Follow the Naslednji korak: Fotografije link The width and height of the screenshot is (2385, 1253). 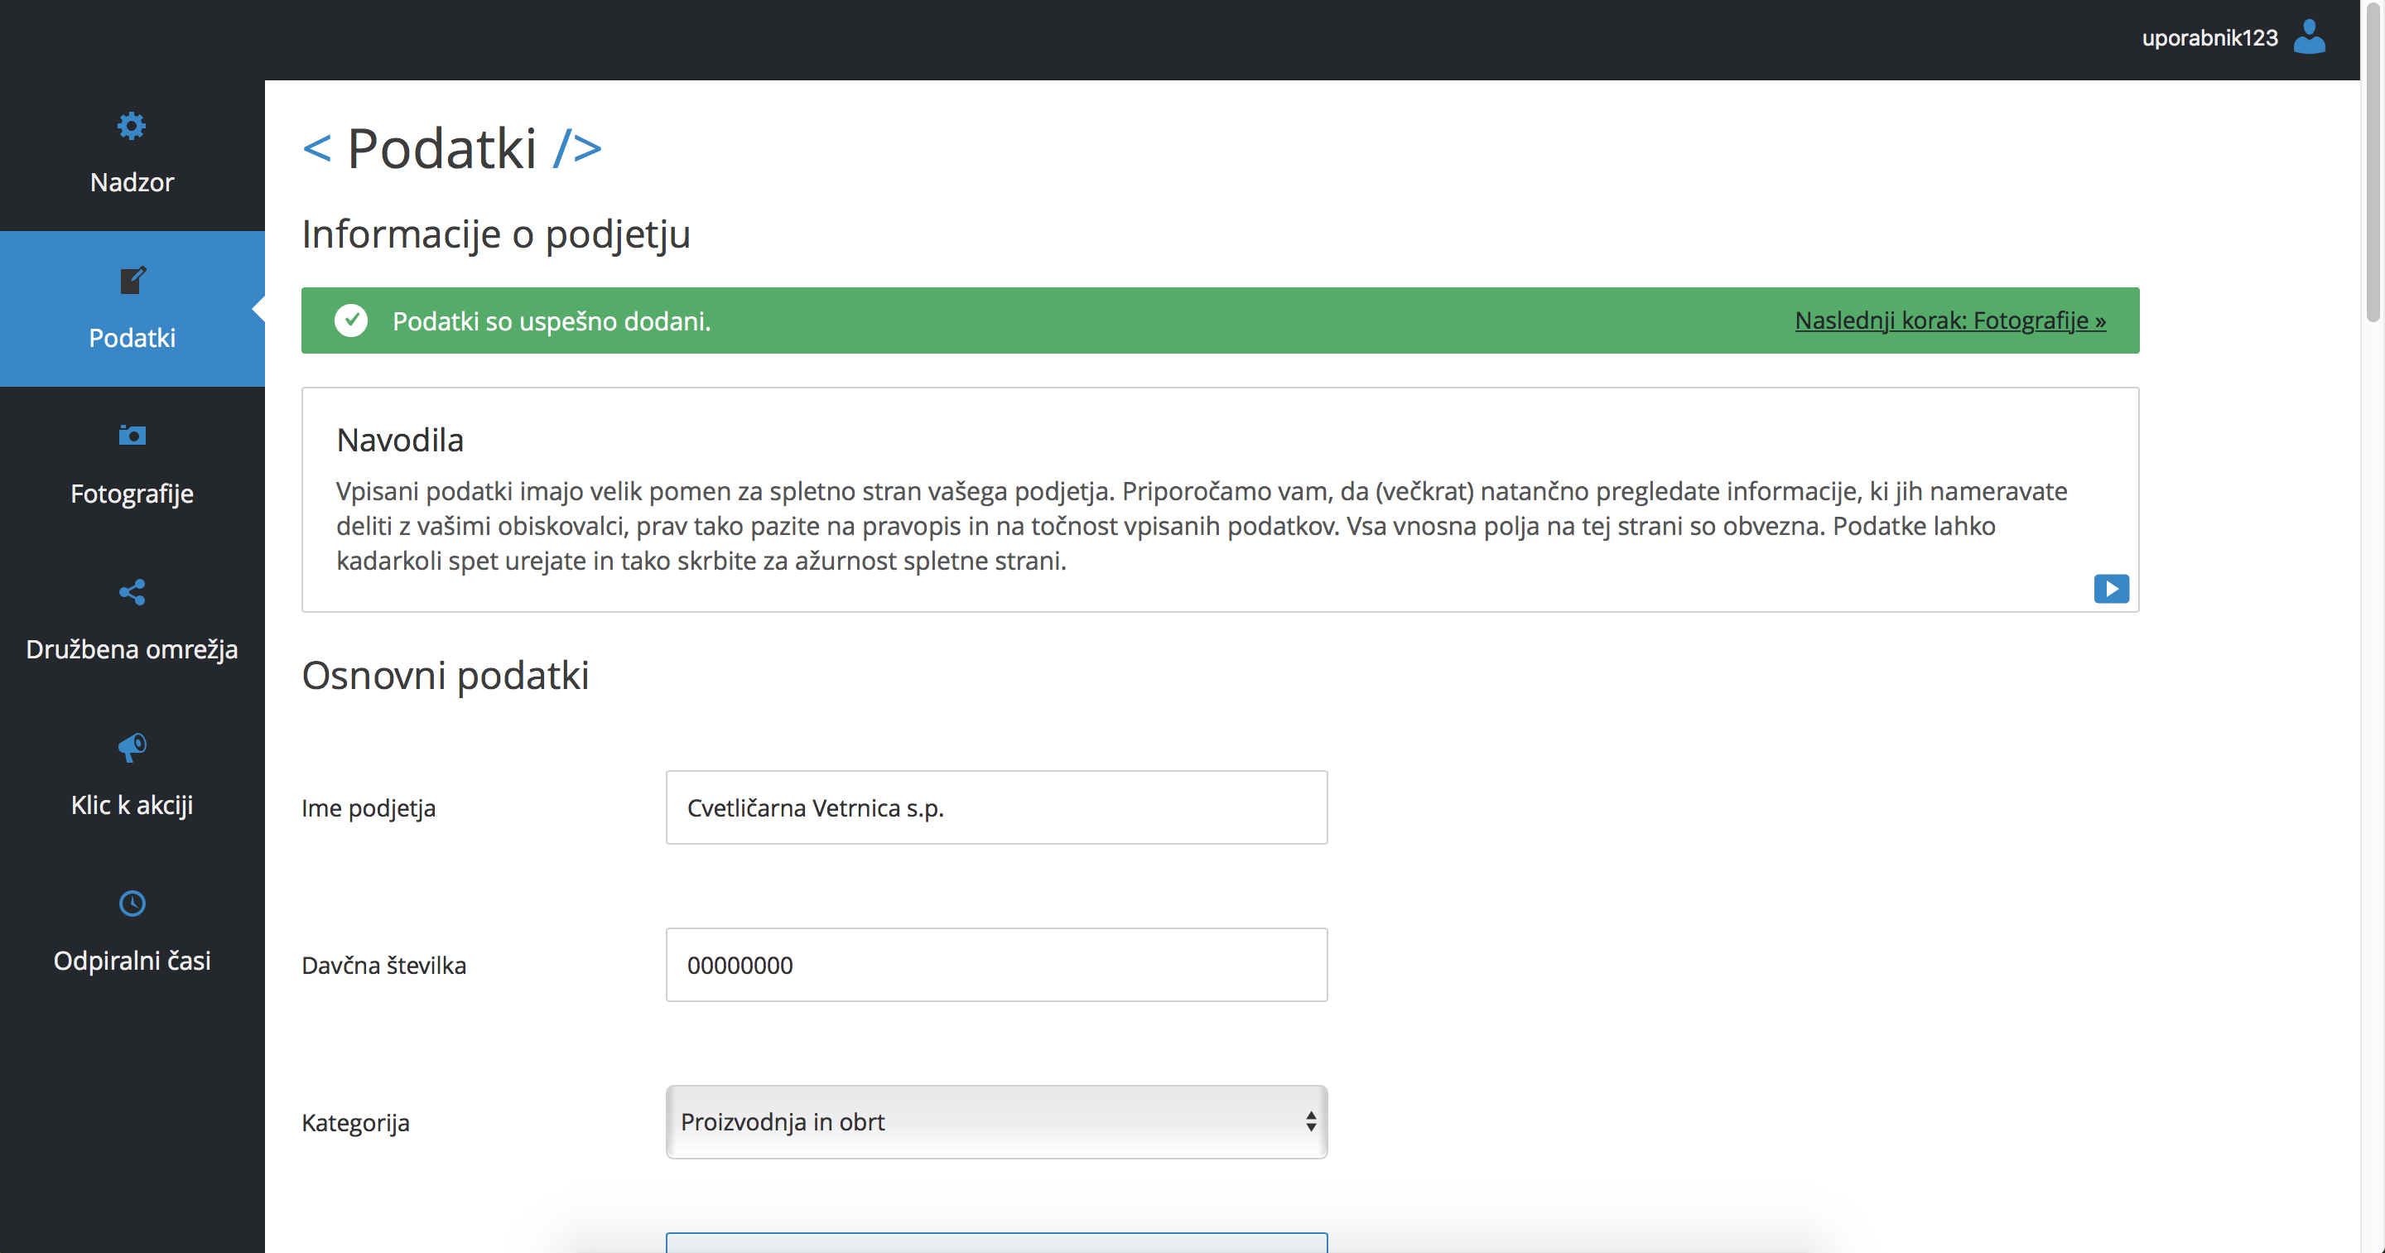pos(1950,320)
